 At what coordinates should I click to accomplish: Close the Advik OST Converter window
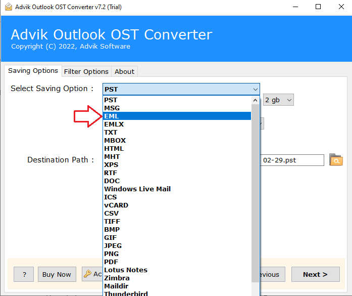coord(341,7)
